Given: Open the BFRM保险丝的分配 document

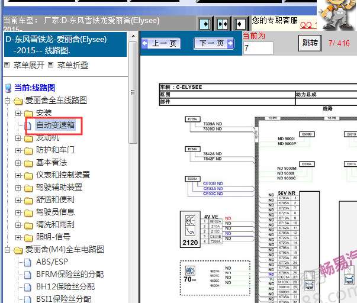Looking at the screenshot, I should coord(70,275).
